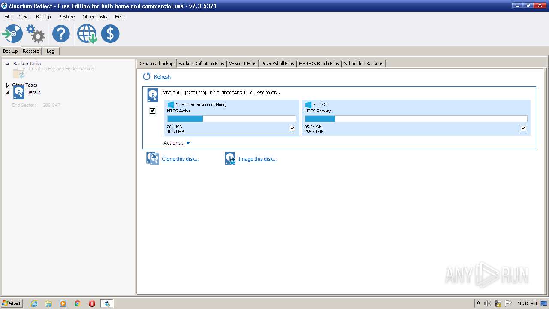Click the Details disk icon in sidebar
This screenshot has height=309, width=549.
point(18,92)
